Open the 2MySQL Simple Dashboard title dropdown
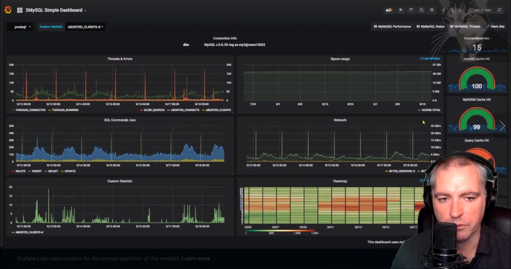 (x=56, y=10)
